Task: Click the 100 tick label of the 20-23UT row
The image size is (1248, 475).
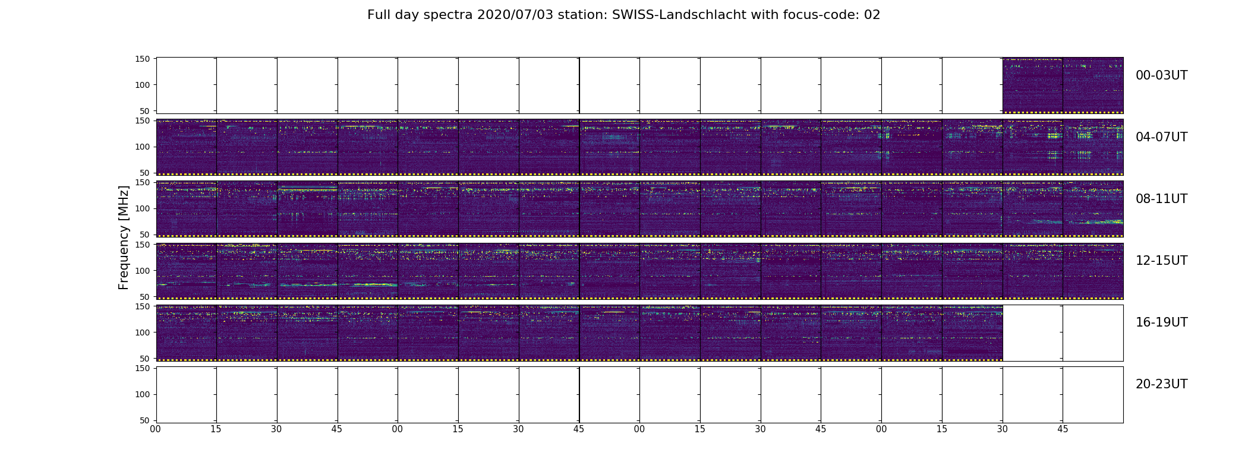Action: coord(143,394)
